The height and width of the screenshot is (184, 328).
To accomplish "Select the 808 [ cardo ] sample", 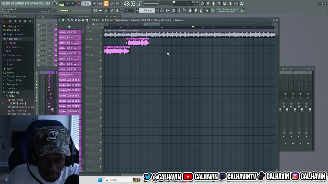I will pyautogui.click(x=19, y=103).
